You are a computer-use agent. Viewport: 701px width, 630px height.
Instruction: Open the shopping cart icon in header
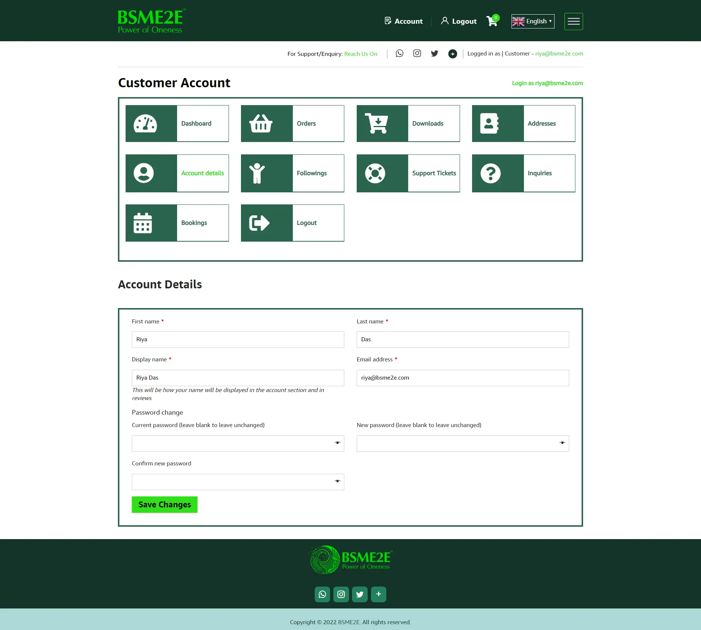(x=492, y=21)
